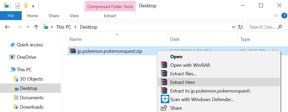Click the folder icon in the address bar
Image resolution: width=288 pixels, height=112 pixels.
tap(46, 27)
